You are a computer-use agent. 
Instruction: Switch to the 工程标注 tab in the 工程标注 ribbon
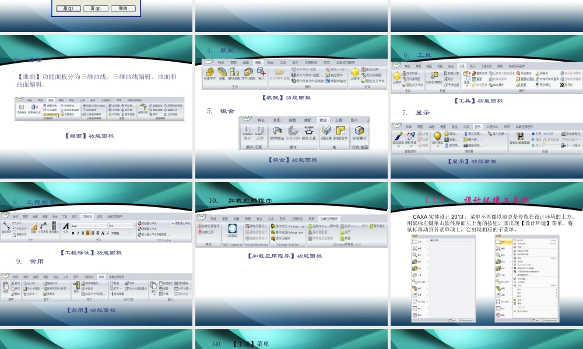[87, 216]
